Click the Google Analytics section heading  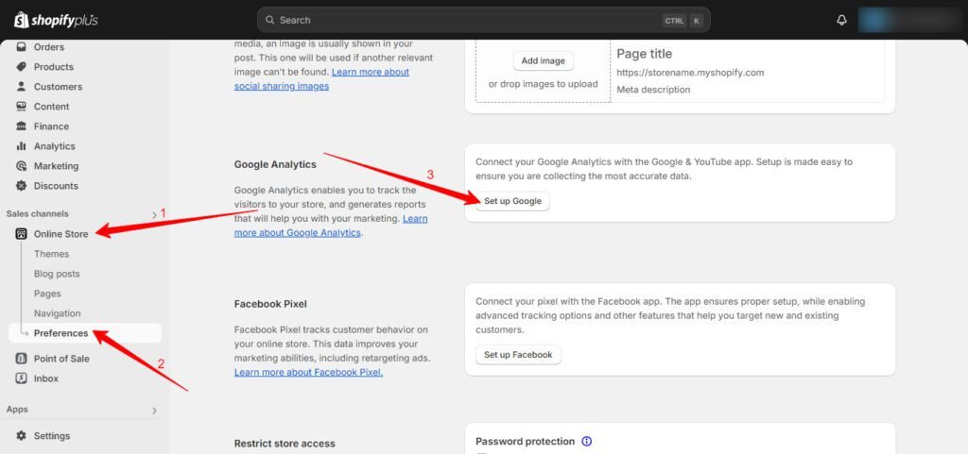point(275,164)
